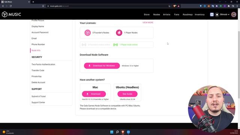Viewport: 240px width, 135px height.
Task: Click the Gala node taskbar icon
Action: coord(128,132)
